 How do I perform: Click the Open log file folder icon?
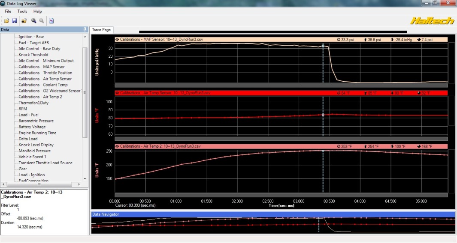click(x=6, y=21)
